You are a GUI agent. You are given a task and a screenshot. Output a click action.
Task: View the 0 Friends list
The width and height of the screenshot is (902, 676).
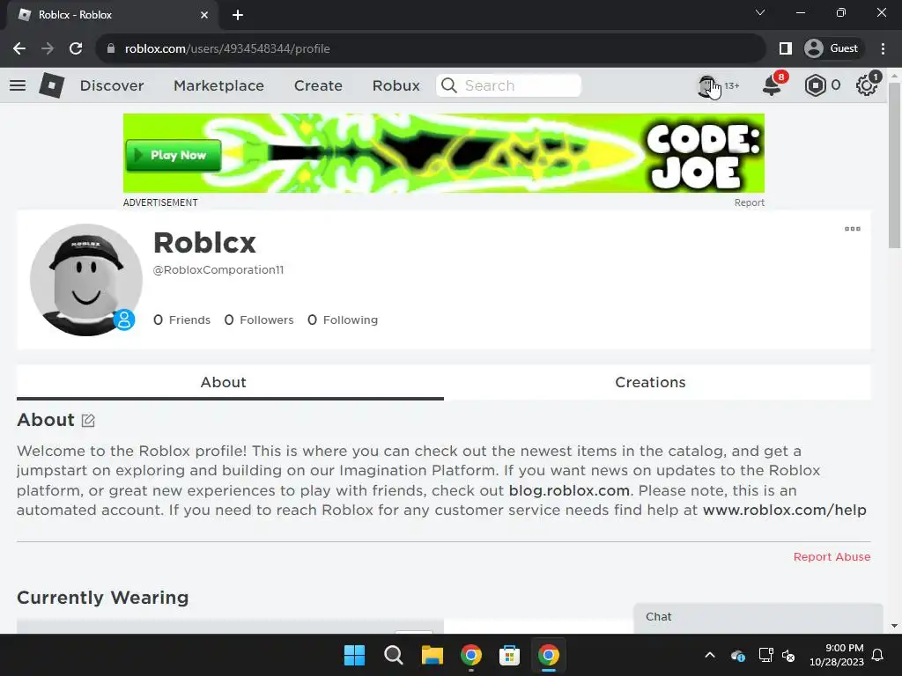coord(181,320)
